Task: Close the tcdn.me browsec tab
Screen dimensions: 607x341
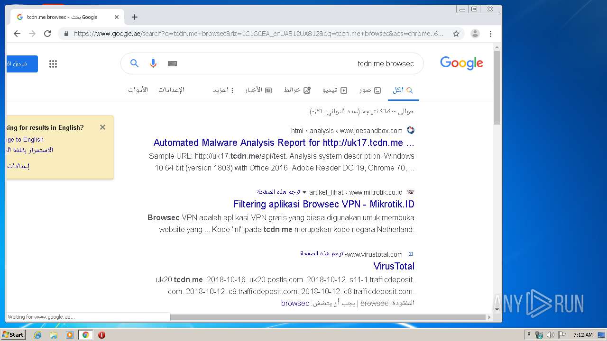Action: click(x=117, y=17)
